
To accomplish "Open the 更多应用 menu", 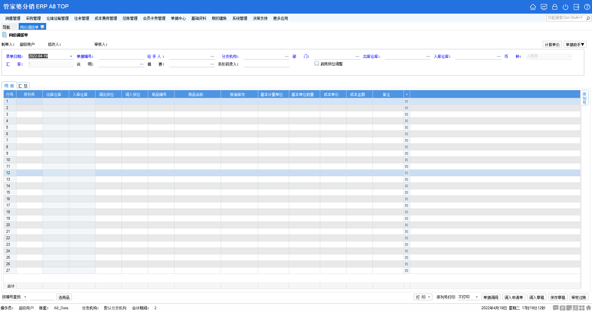I will pos(281,18).
